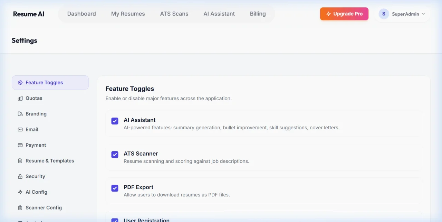The height and width of the screenshot is (222, 442).
Task: Click the Branding palette icon
Action: click(x=20, y=114)
